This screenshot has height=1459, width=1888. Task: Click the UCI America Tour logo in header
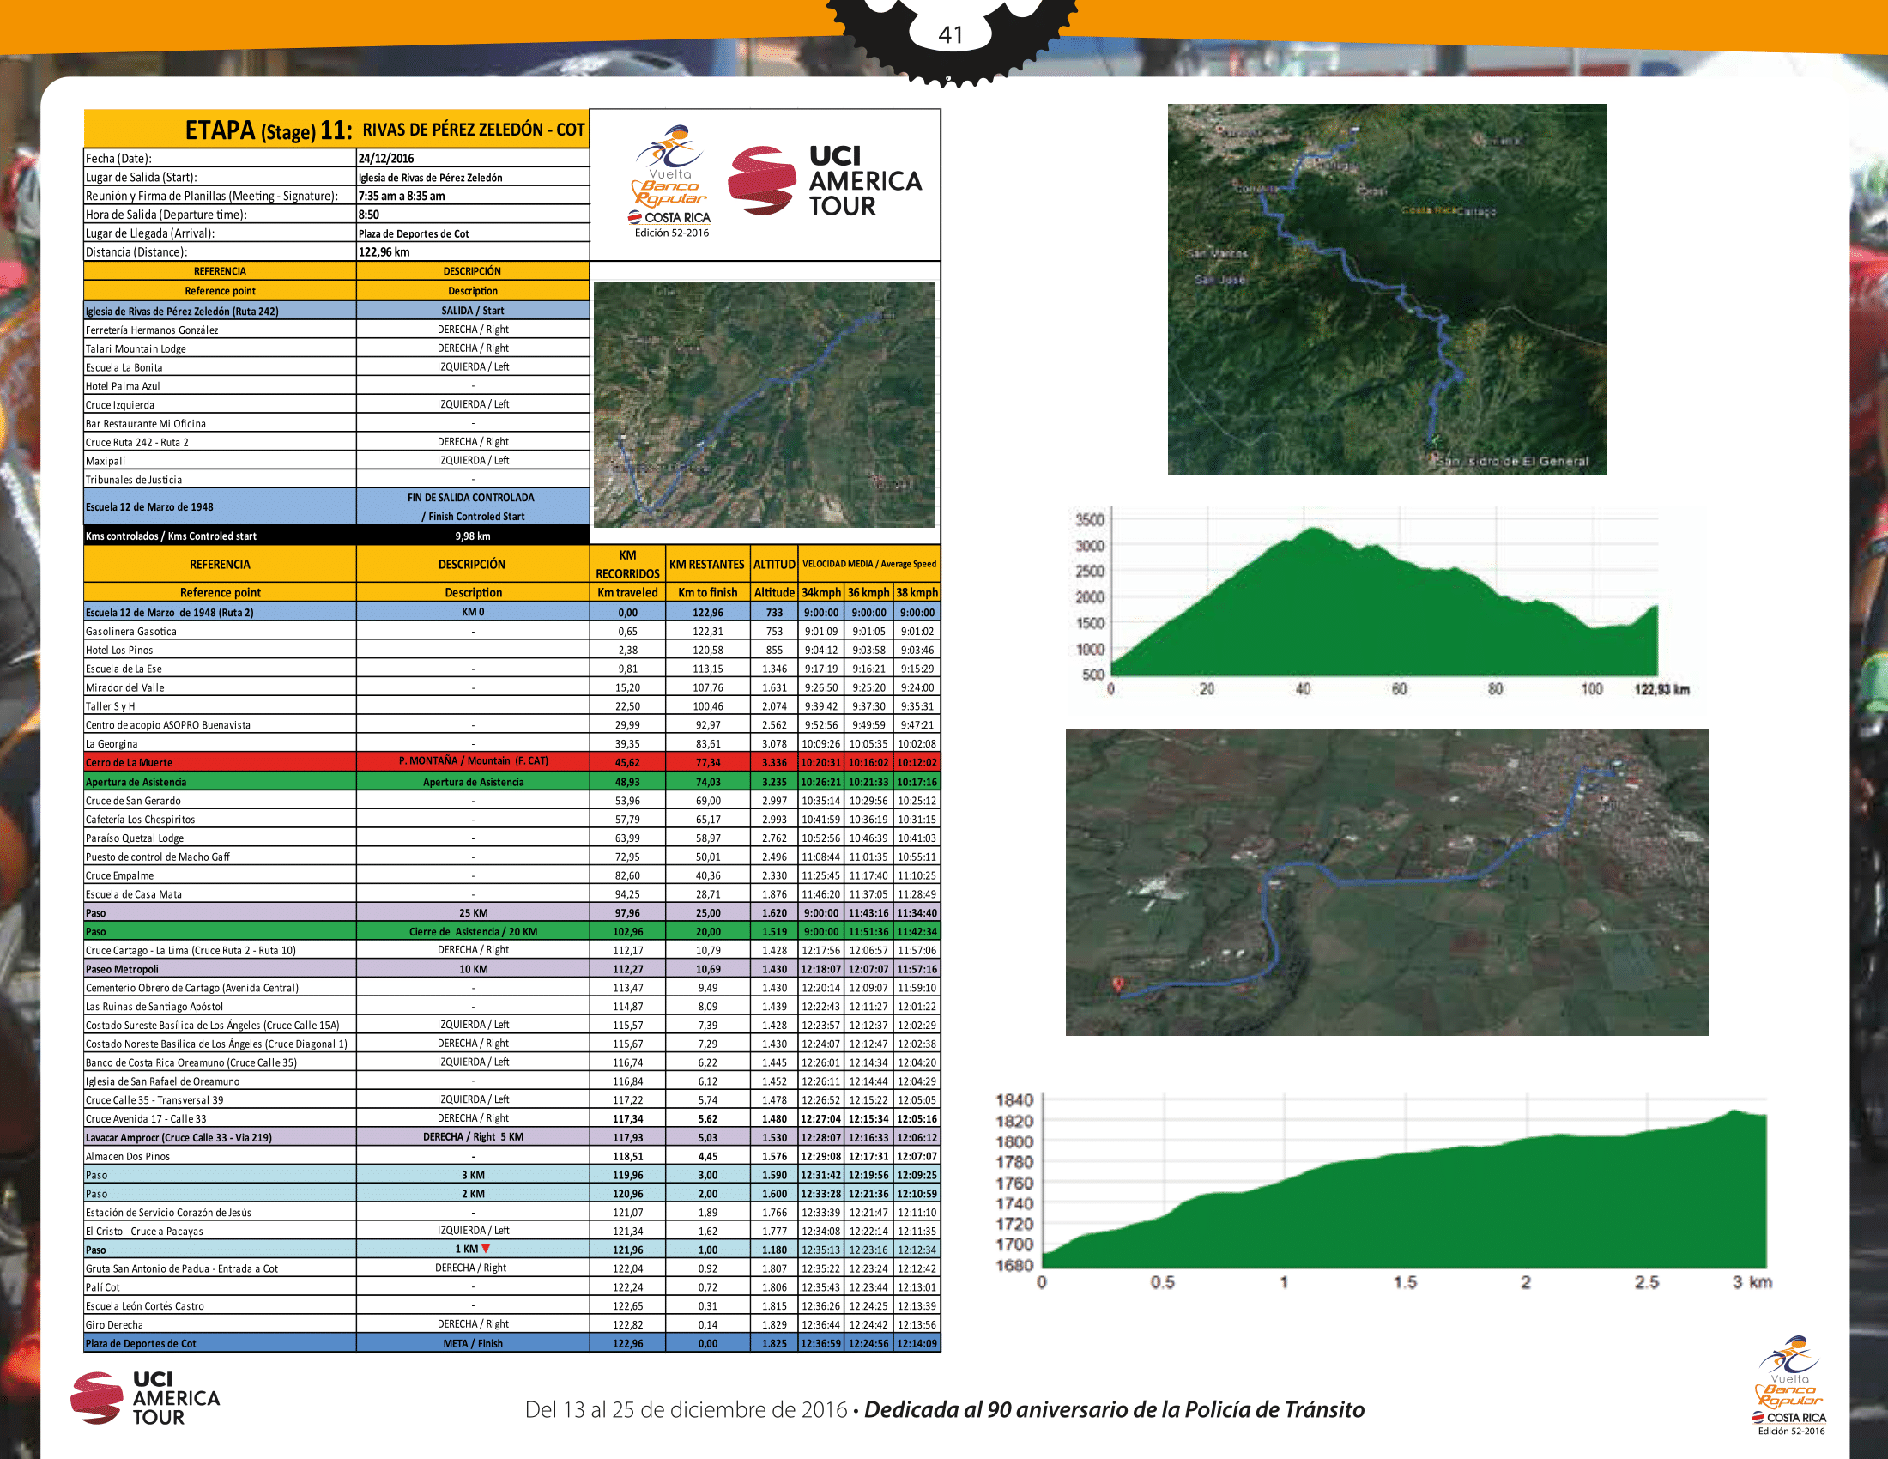pos(826,180)
